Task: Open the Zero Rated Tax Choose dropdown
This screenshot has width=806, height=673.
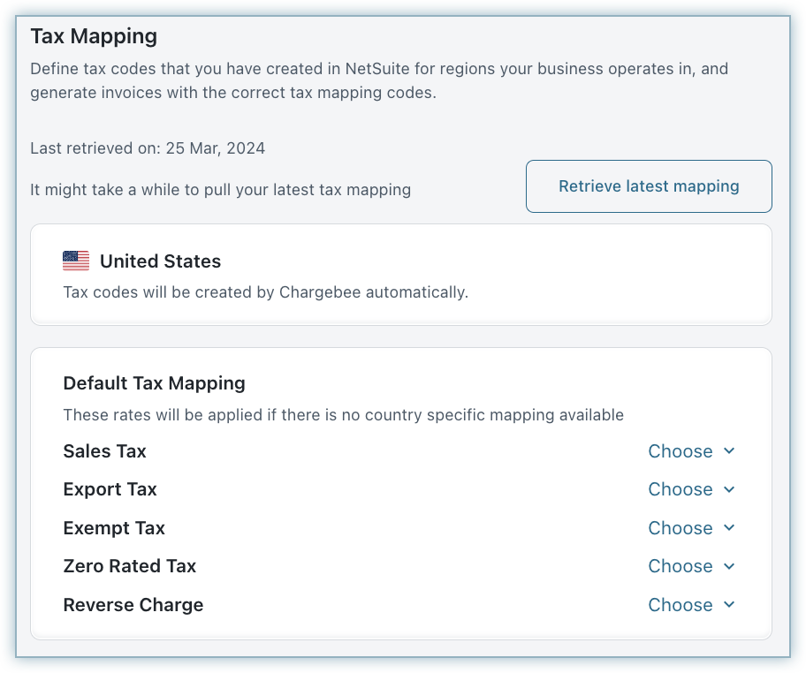Action: pos(681,566)
